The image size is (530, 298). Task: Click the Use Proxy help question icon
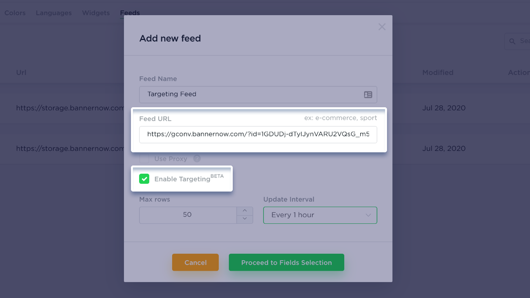pos(197,159)
